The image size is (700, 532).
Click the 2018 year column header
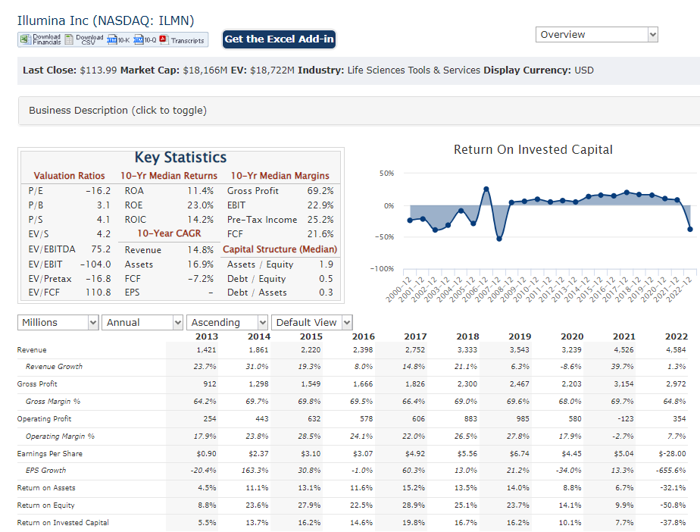467,336
